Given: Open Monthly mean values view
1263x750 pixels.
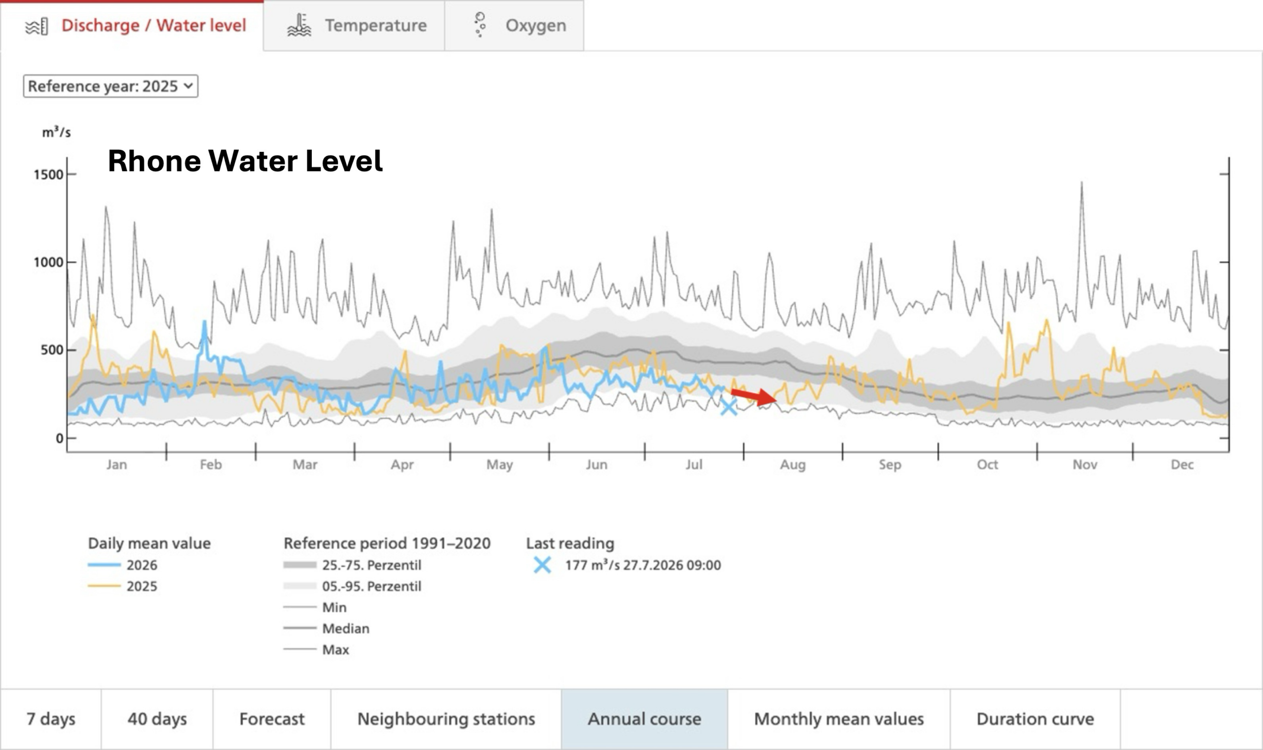Looking at the screenshot, I should tap(839, 718).
